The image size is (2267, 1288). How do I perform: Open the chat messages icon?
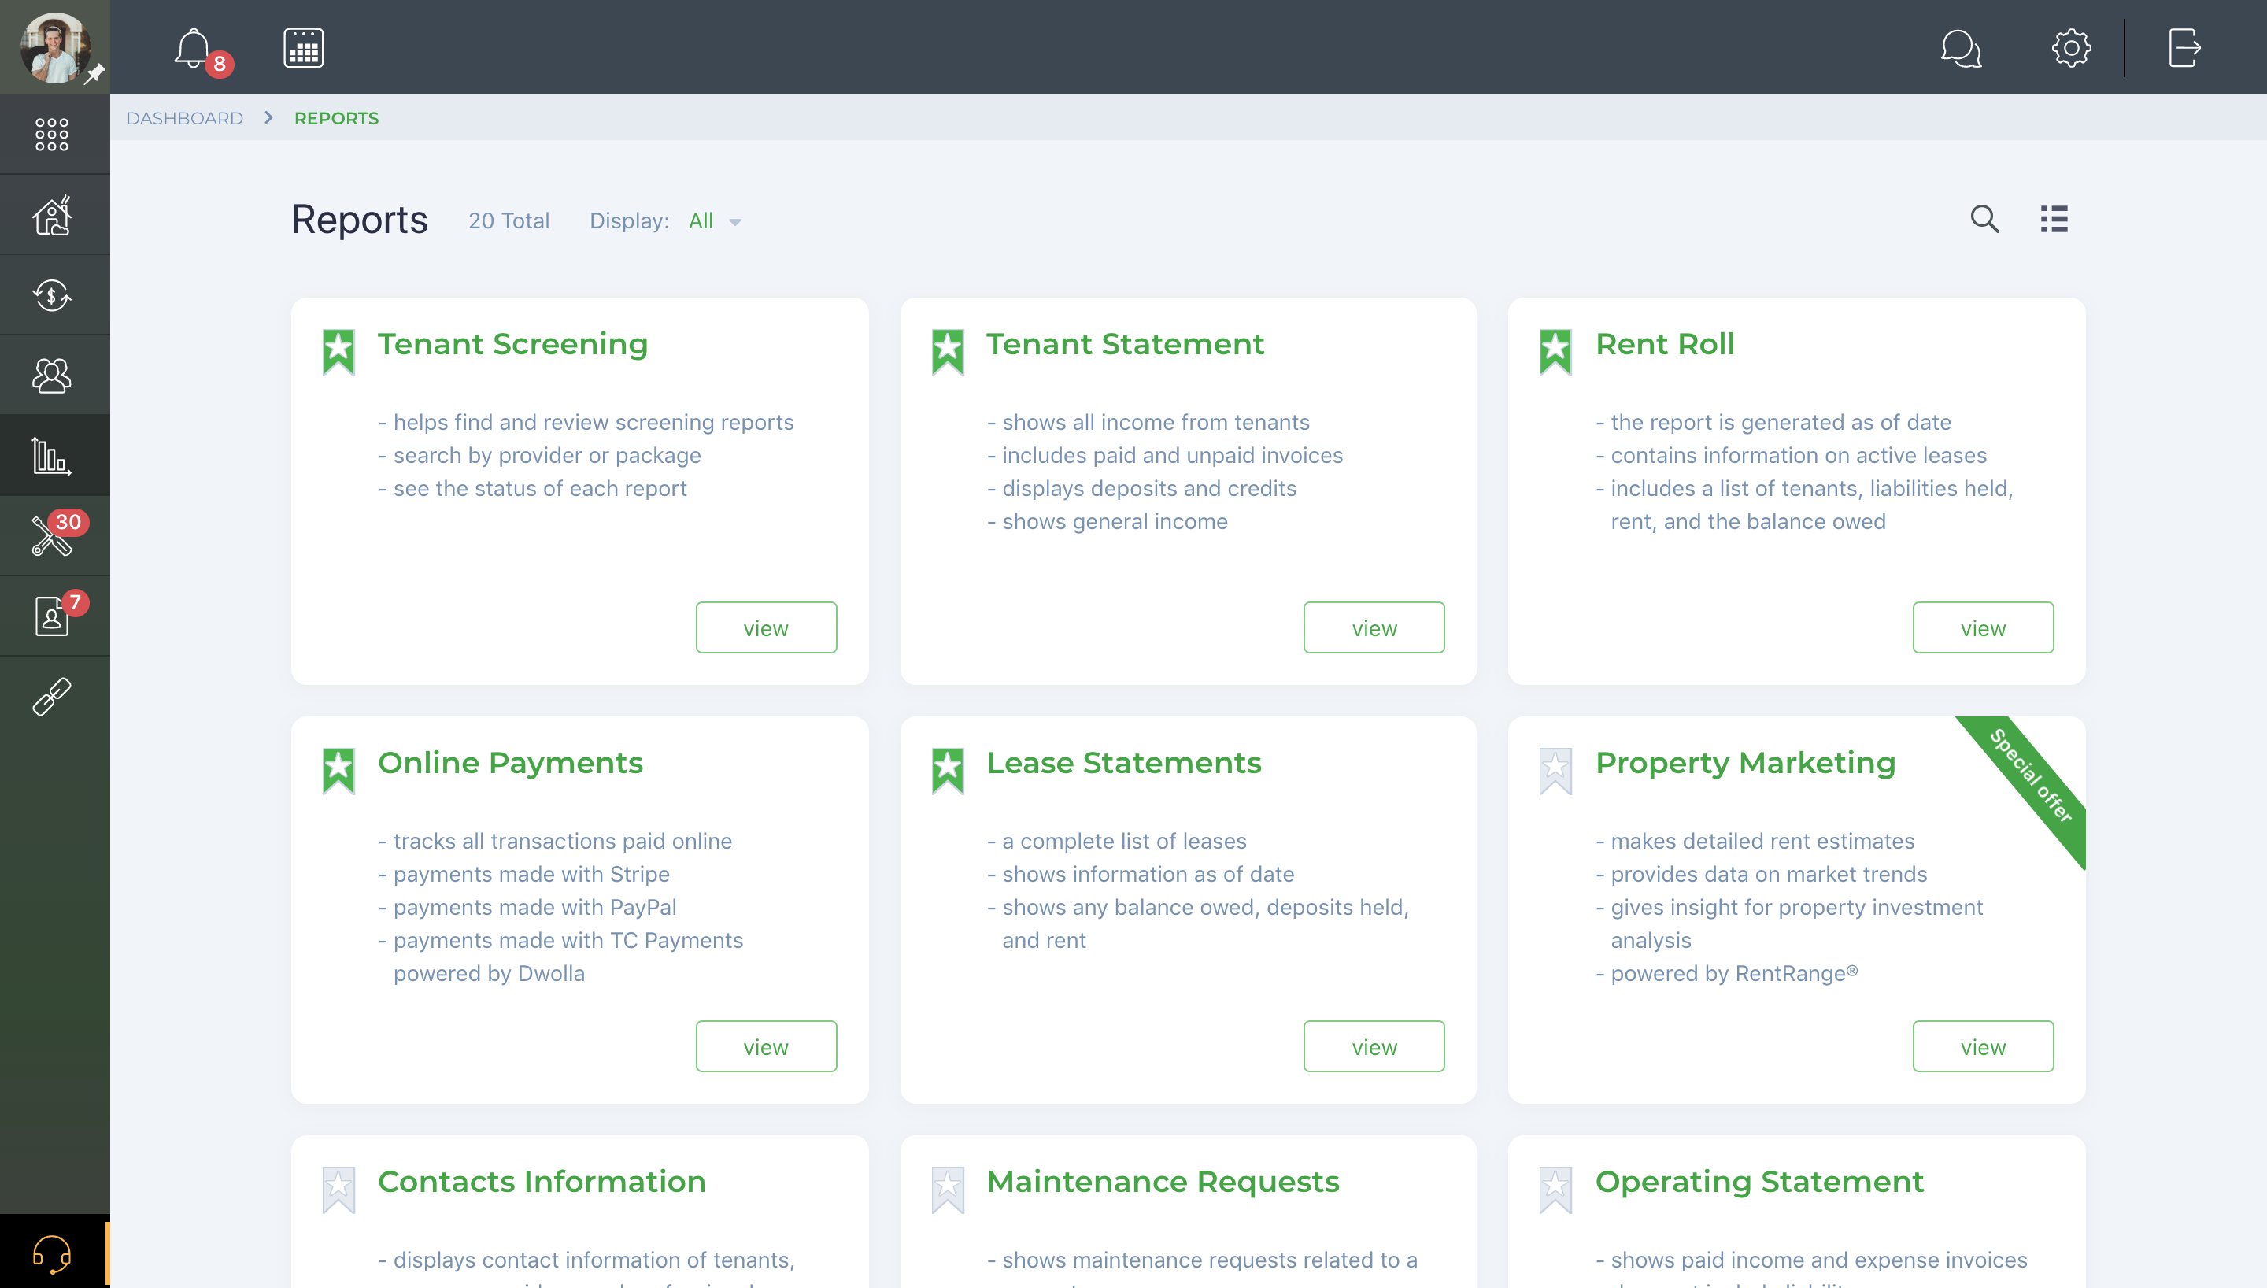1960,48
